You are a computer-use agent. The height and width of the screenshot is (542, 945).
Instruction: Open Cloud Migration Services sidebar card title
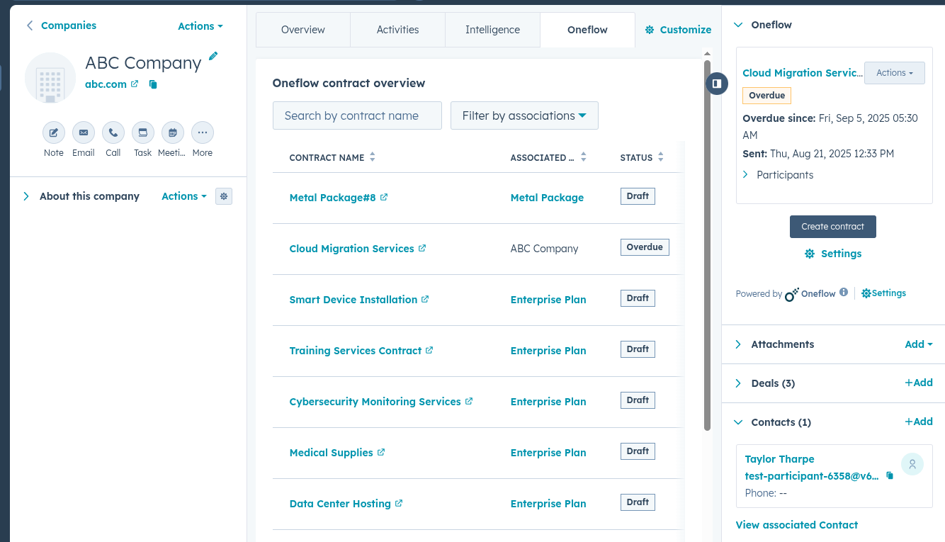pyautogui.click(x=803, y=73)
